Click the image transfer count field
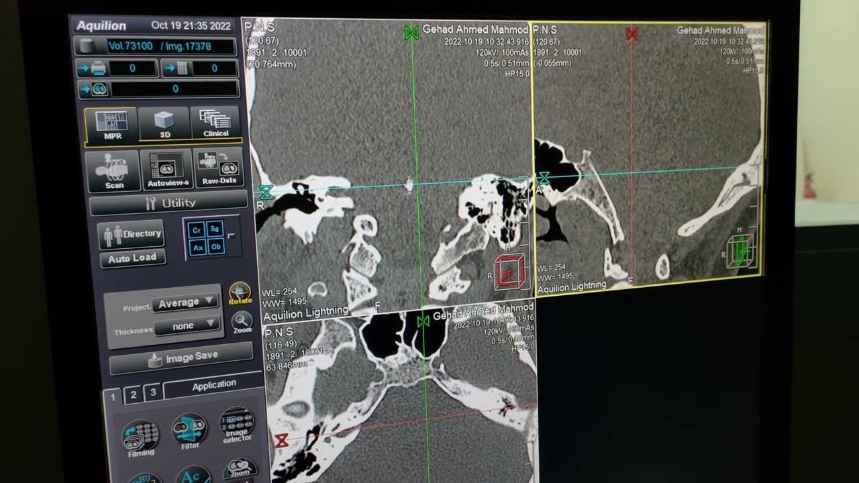 (x=174, y=89)
